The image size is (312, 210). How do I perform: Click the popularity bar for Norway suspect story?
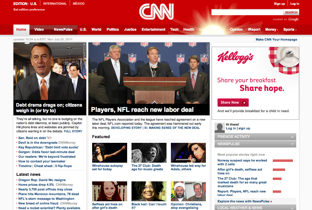283,161
